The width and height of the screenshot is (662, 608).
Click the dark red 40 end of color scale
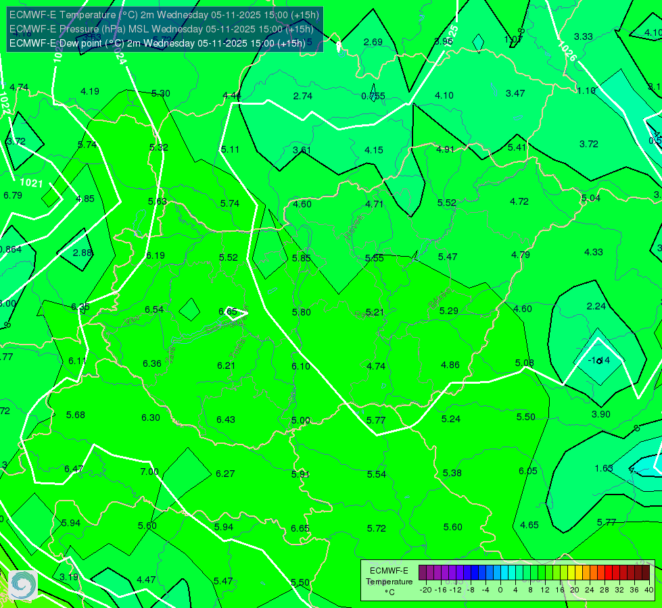[646, 573]
